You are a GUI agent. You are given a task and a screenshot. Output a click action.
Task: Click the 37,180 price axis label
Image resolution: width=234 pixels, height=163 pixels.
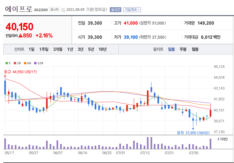[219, 132]
